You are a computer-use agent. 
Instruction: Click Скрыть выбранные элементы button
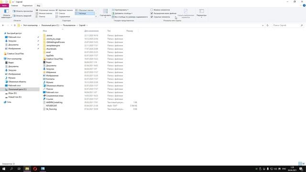pos(186,13)
